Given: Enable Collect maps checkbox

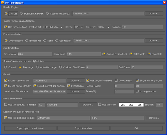Looking at the screenshot, I should [x=116, y=80].
